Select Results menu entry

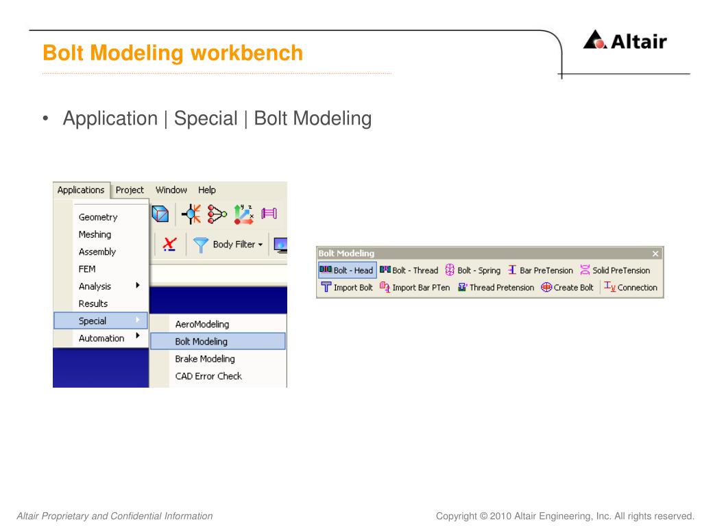point(93,303)
